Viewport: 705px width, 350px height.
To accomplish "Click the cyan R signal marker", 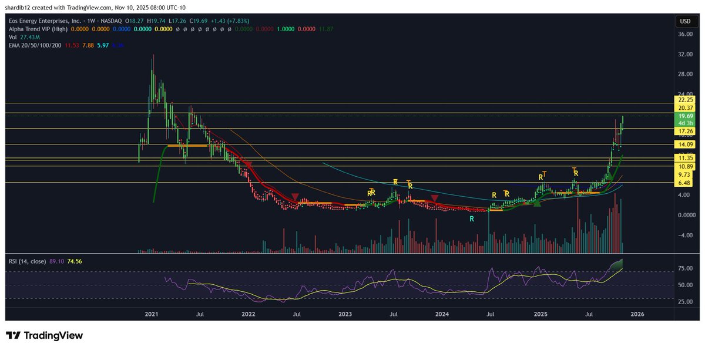I will tap(472, 219).
